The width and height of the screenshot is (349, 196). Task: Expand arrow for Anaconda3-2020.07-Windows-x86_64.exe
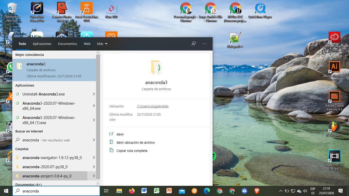94,106
